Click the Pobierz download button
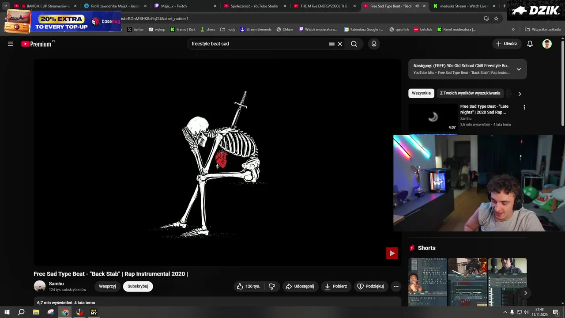Screen dimensions: 565x318 pos(336,286)
